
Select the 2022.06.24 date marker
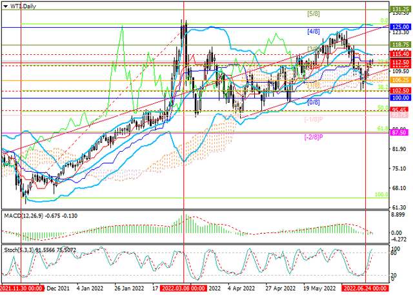pos(365,290)
